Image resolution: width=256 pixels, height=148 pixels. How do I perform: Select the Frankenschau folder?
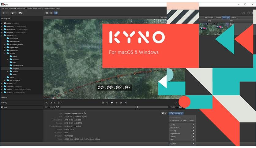pos(13,41)
